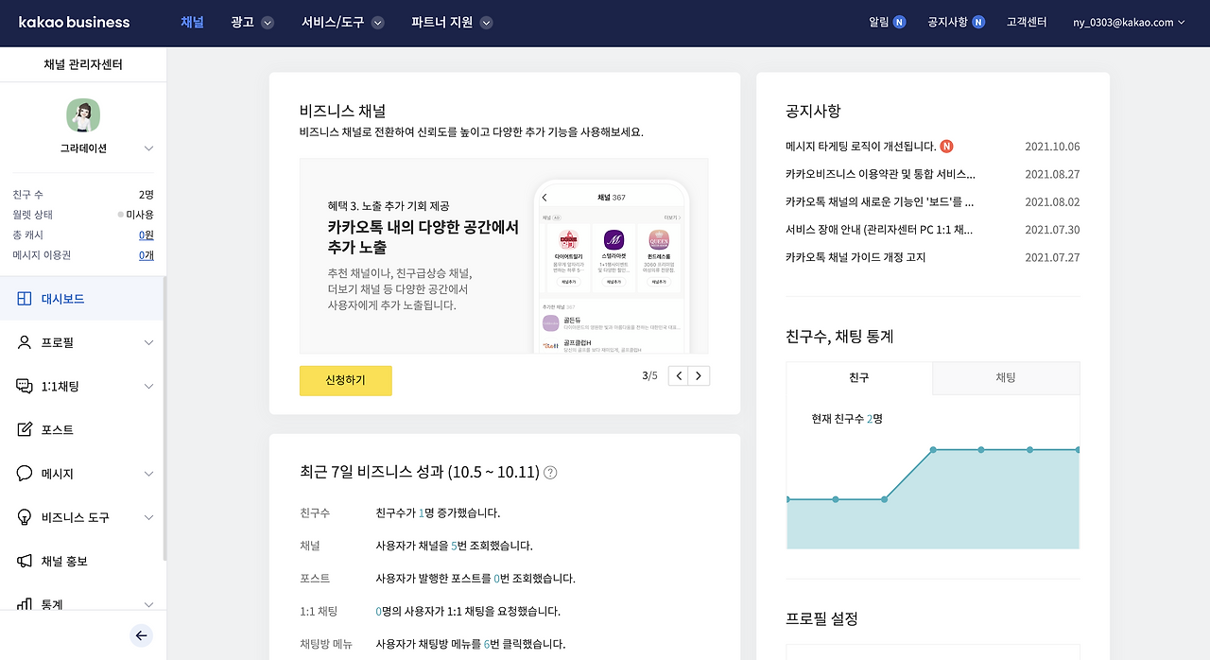
Task: Select 채널 홍보 label in sidebar menu
Action: click(64, 561)
